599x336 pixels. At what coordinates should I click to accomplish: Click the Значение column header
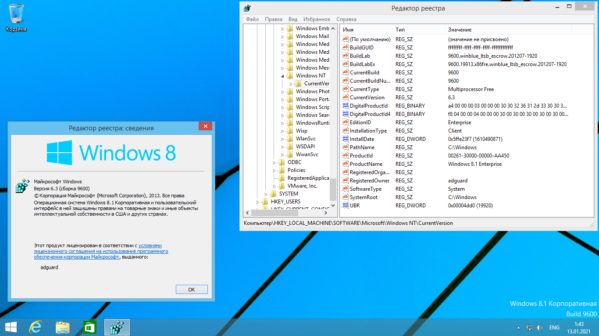[x=459, y=29]
